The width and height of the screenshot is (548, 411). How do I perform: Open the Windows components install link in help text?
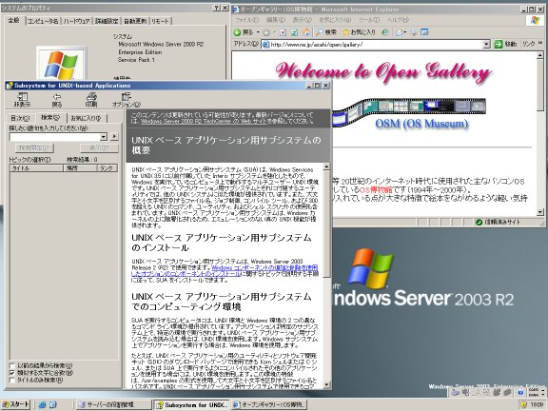pos(225,271)
